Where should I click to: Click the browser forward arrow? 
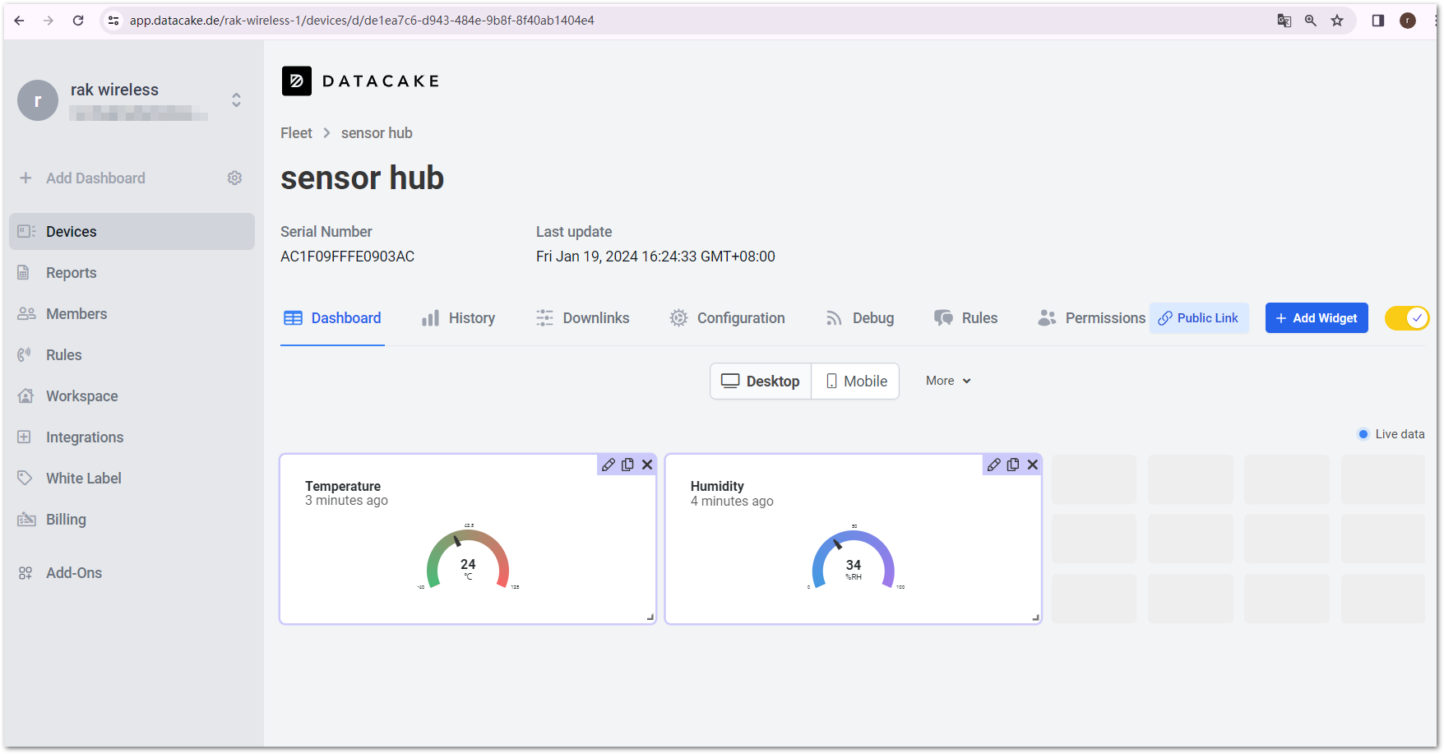click(49, 21)
